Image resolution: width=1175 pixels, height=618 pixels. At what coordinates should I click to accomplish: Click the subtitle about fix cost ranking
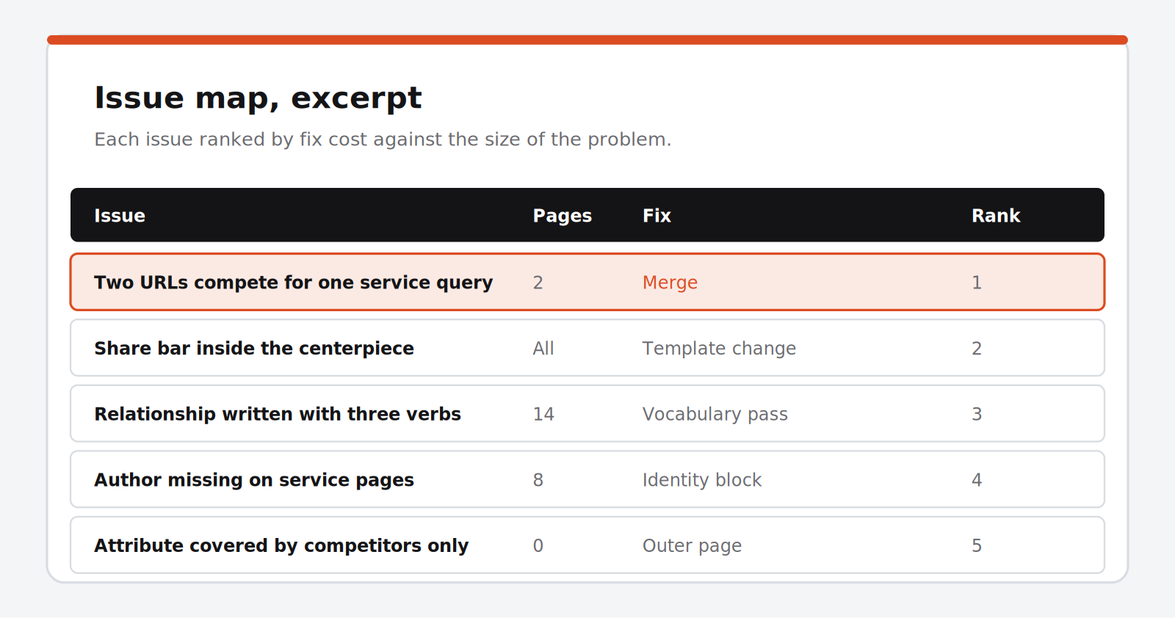pos(383,139)
